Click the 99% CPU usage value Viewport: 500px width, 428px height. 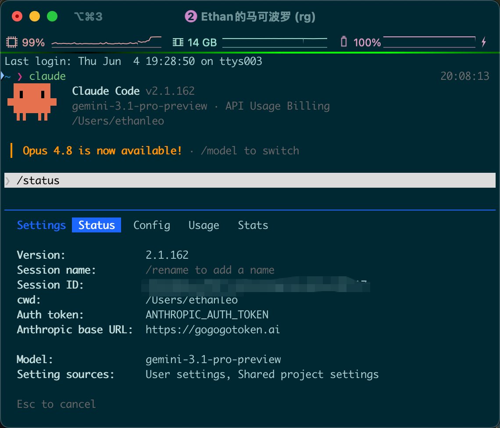point(33,43)
